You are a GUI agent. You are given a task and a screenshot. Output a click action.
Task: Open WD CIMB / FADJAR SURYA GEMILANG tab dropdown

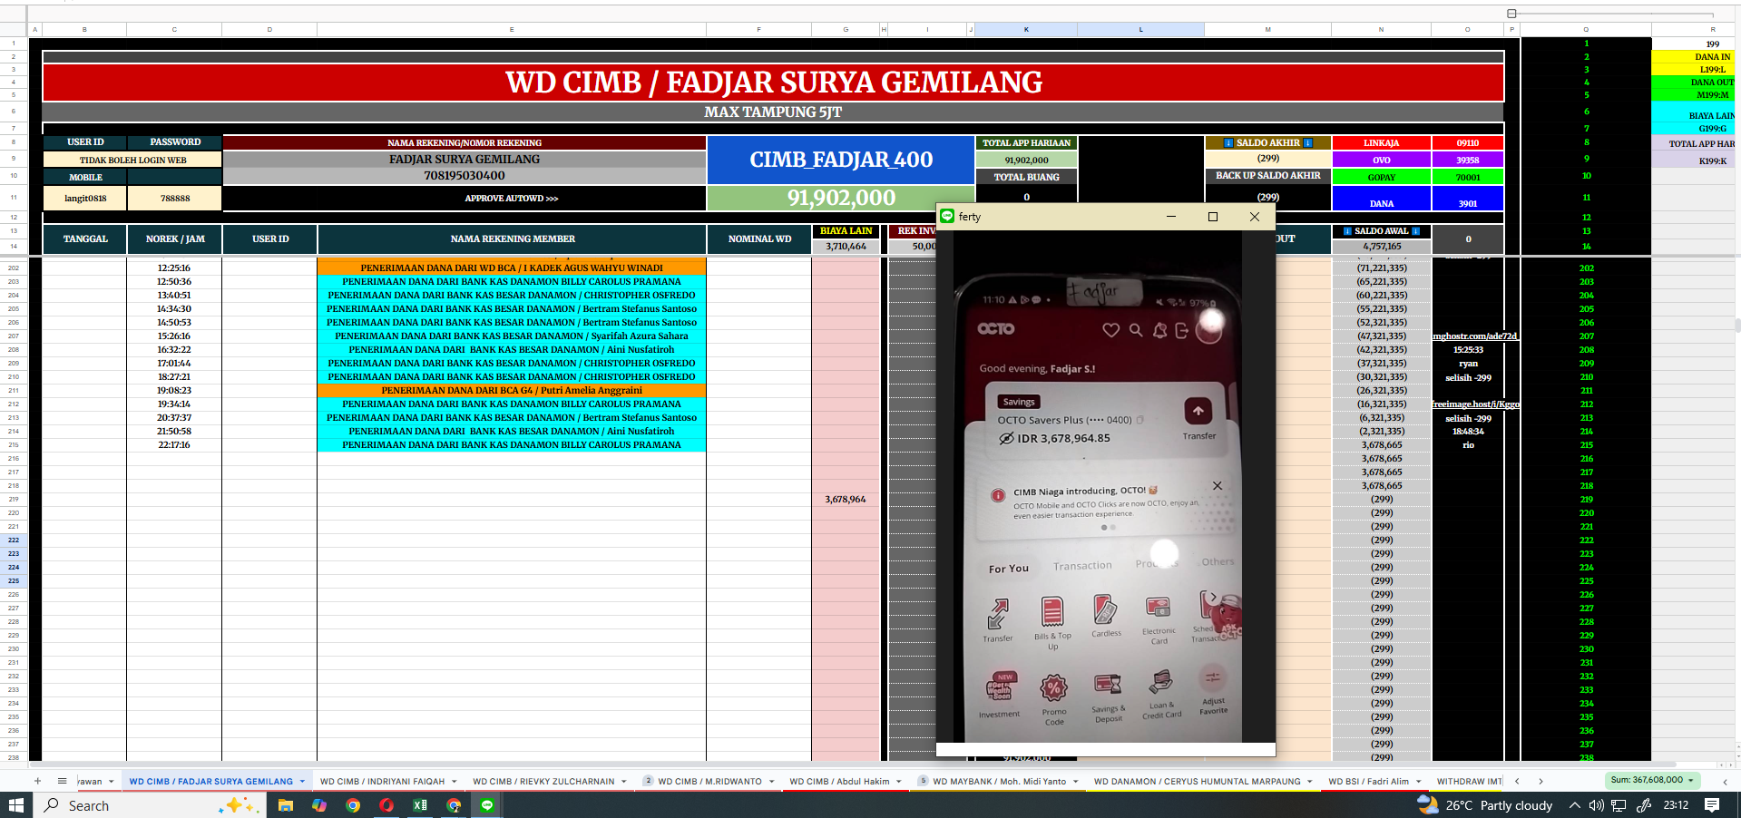(x=302, y=781)
